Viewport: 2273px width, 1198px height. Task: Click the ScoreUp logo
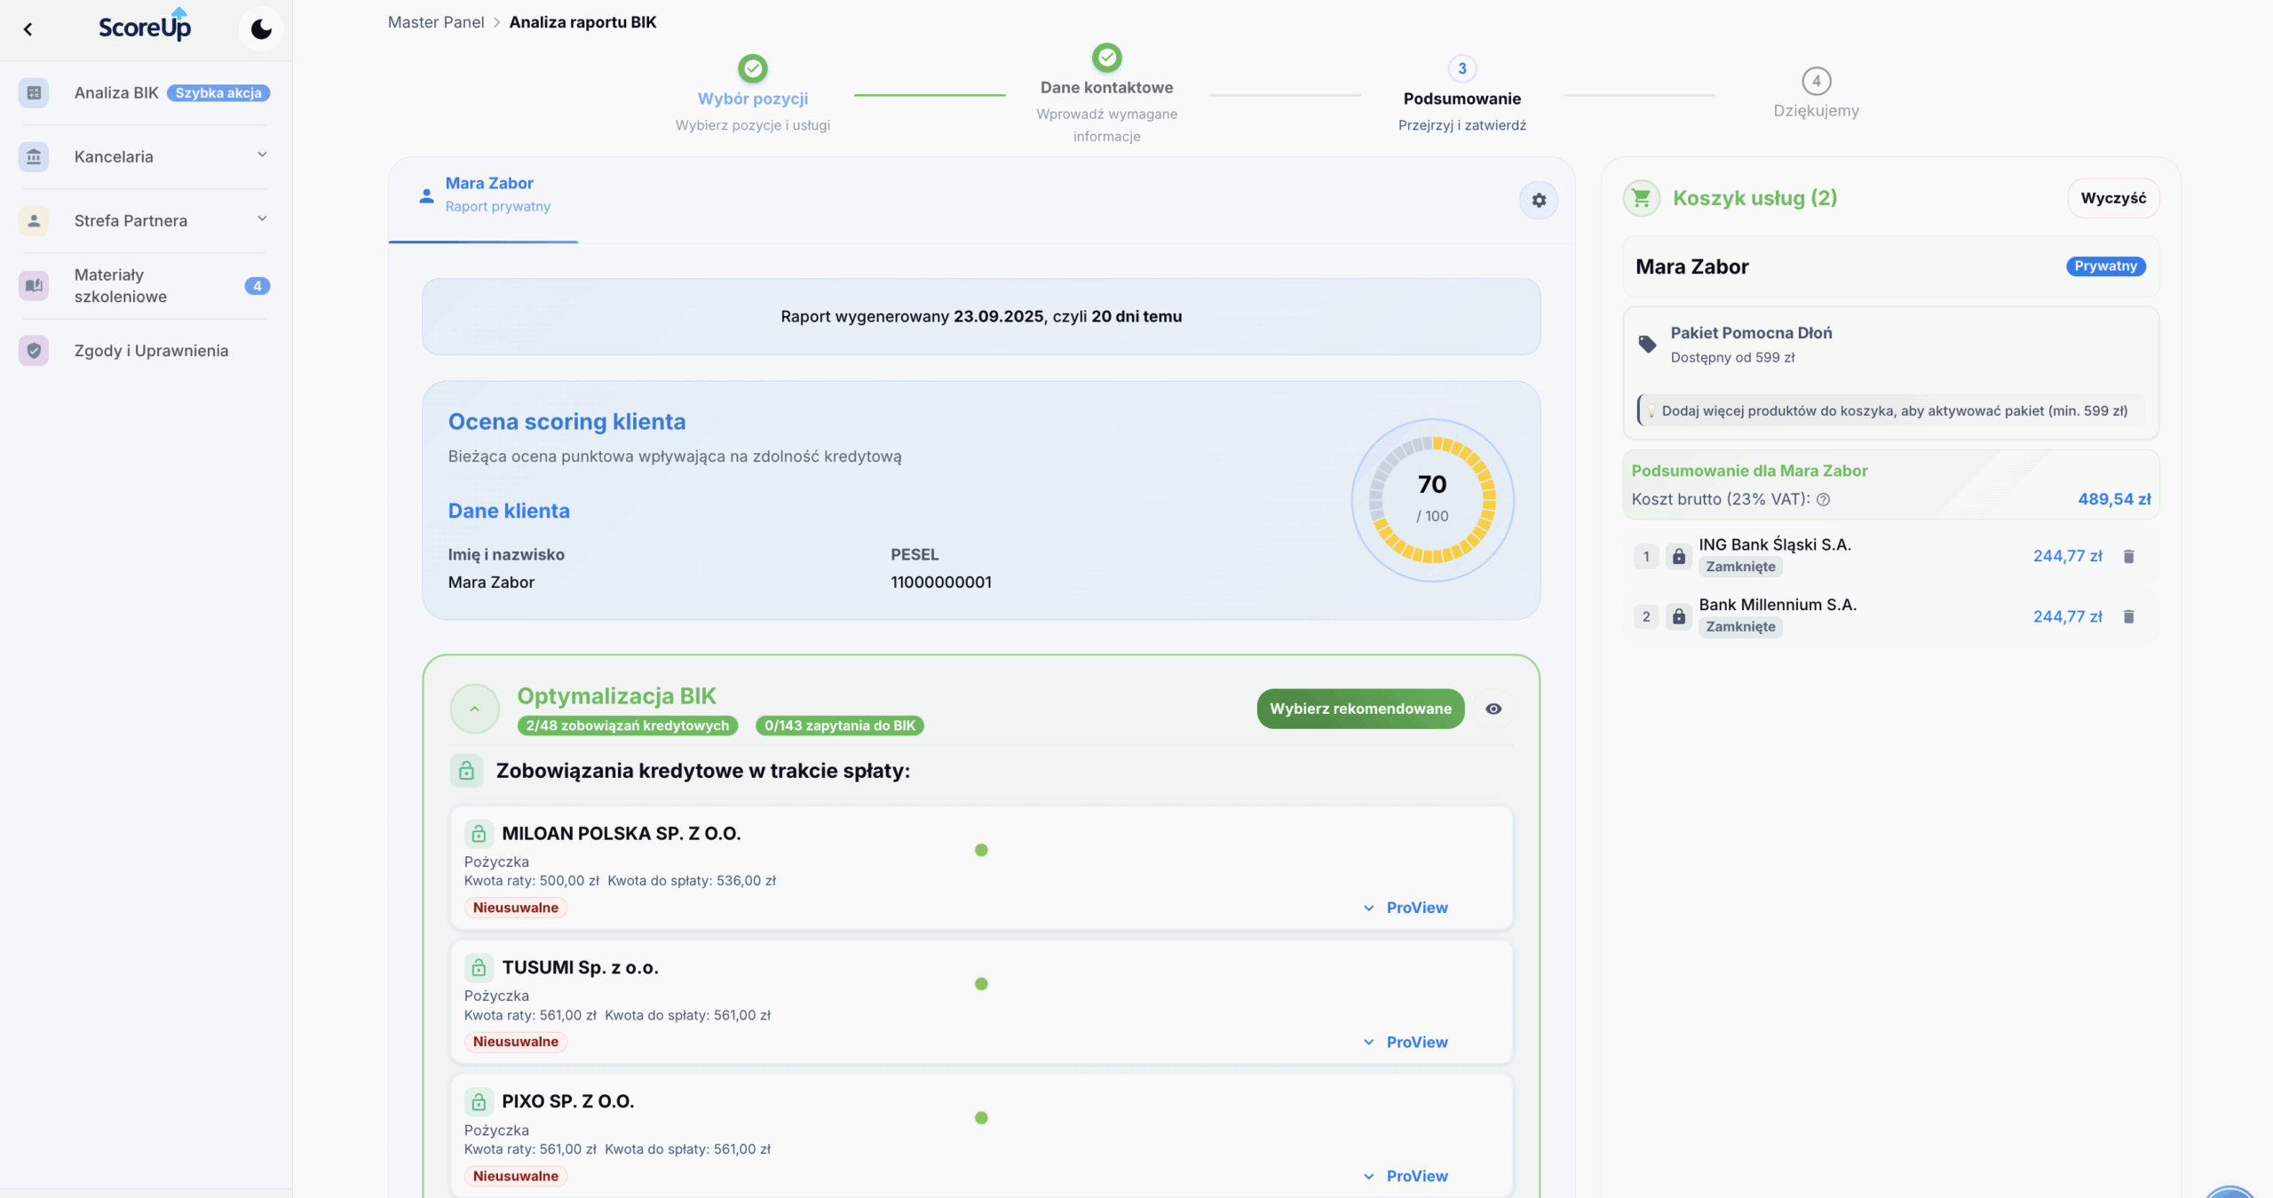[x=145, y=25]
